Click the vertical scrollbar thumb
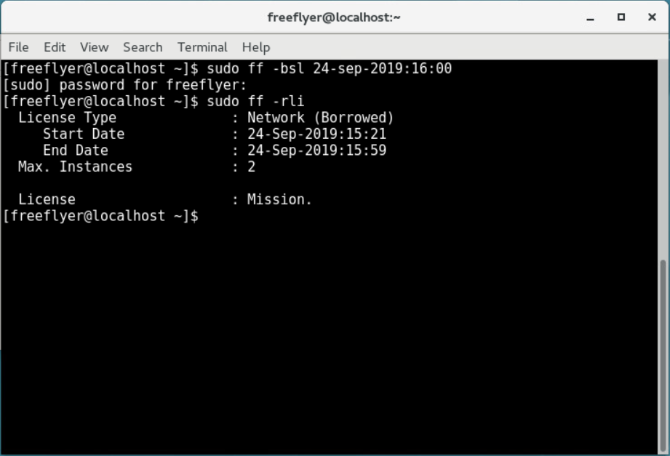 663,356
